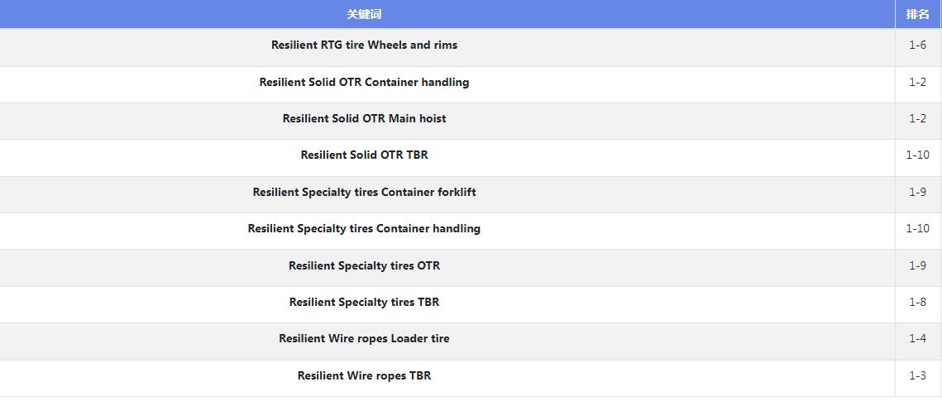This screenshot has width=942, height=401.
Task: Click rank 1-6 for RTG tire row
Action: point(917,45)
